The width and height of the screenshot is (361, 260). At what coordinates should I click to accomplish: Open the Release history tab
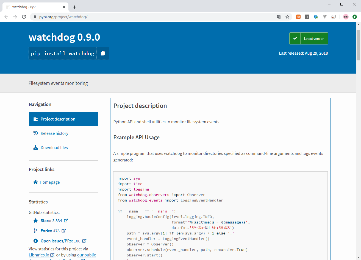[x=63, y=133]
